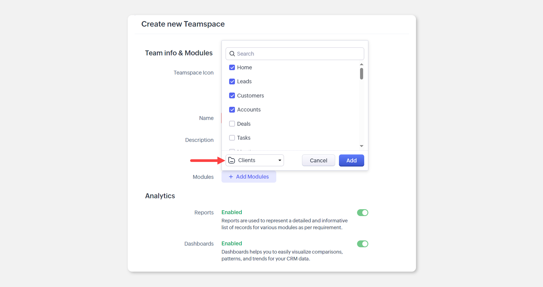
Task: Uncheck the Customers checkbox
Action: tap(232, 96)
